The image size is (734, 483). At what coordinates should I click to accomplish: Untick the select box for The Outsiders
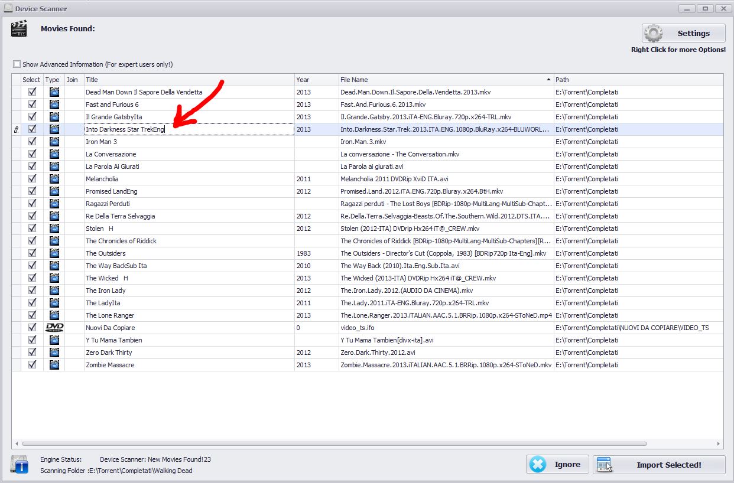click(x=33, y=253)
